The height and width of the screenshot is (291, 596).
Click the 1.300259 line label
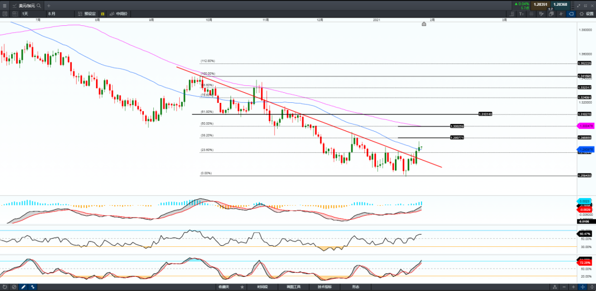(x=457, y=126)
